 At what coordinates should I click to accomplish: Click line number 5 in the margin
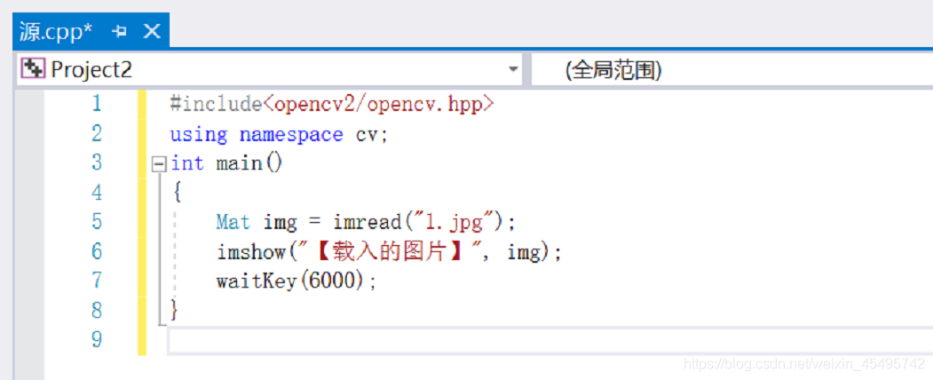(x=96, y=222)
